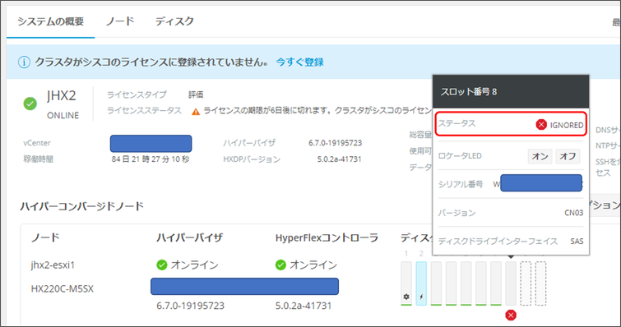Click the green JHX2 online status icon
Viewport: 621px width, 327px height.
pyautogui.click(x=30, y=104)
